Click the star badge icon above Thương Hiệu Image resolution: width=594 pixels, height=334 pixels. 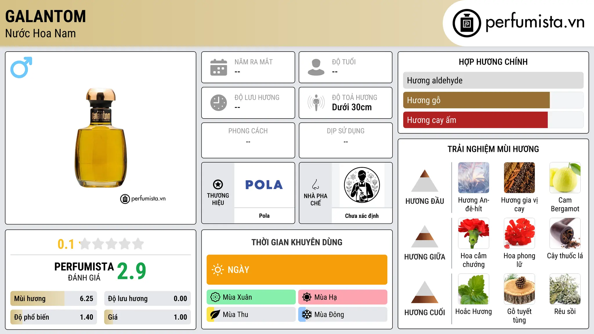pyautogui.click(x=218, y=184)
